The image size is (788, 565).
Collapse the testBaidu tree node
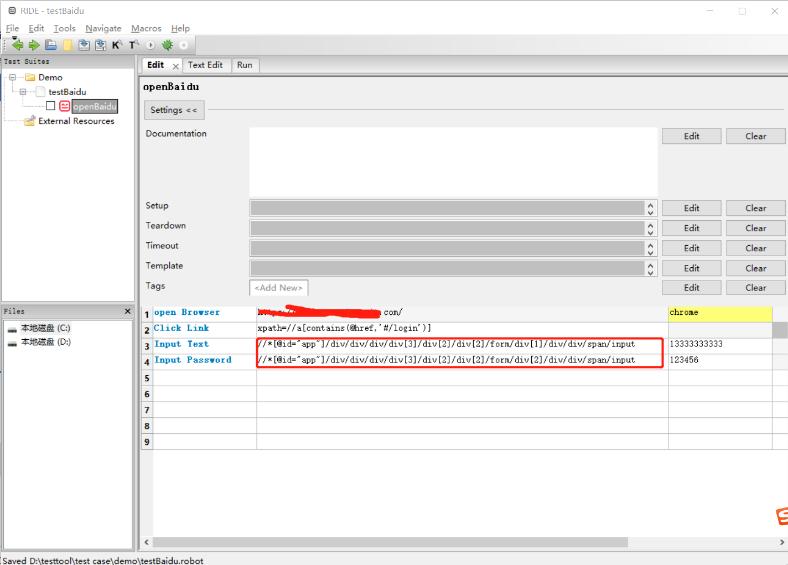23,92
